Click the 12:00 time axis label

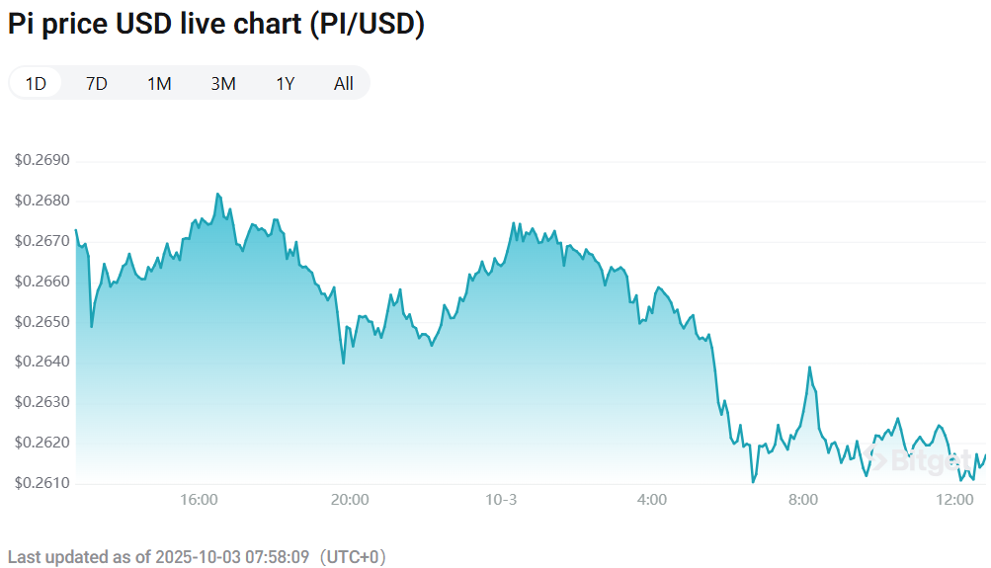[954, 500]
